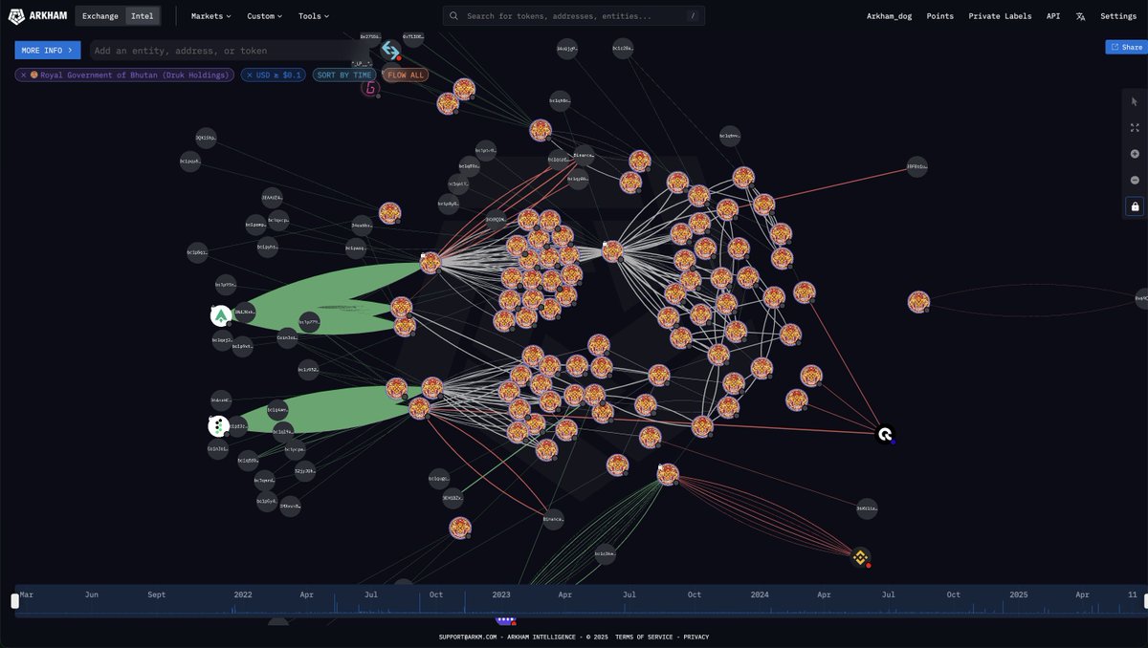Select the pink G logo node
The width and height of the screenshot is (1148, 648).
coord(370,88)
